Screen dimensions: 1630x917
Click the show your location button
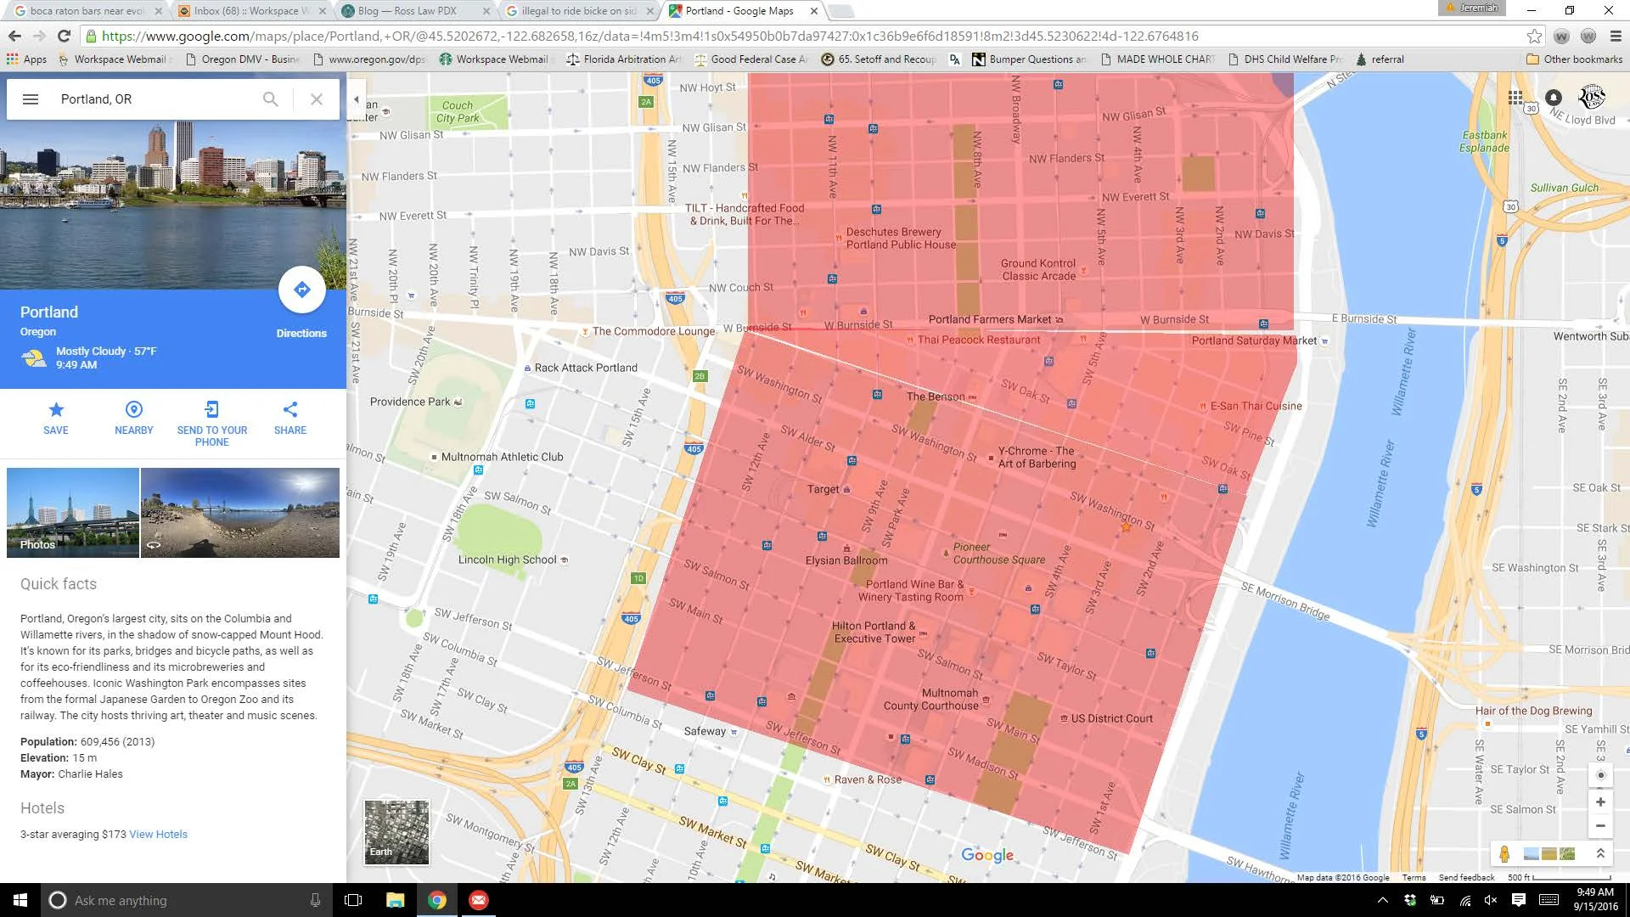(x=1600, y=775)
